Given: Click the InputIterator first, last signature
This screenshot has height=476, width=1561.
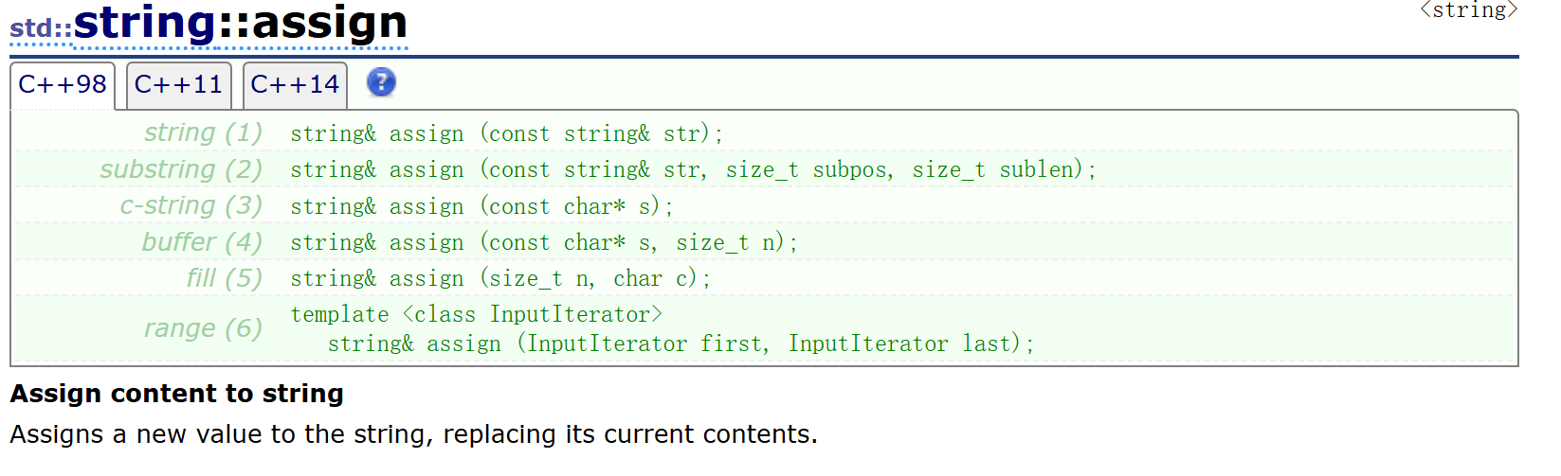Looking at the screenshot, I should tap(681, 344).
